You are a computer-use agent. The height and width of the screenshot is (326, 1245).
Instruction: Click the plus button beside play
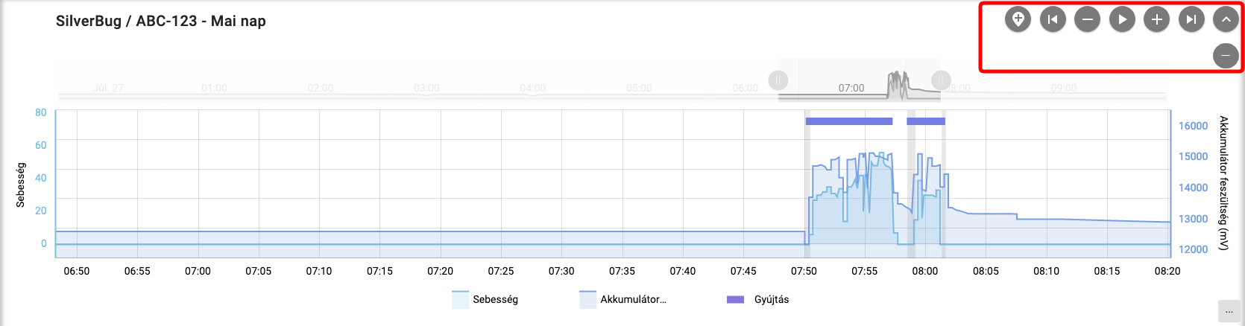1156,19
